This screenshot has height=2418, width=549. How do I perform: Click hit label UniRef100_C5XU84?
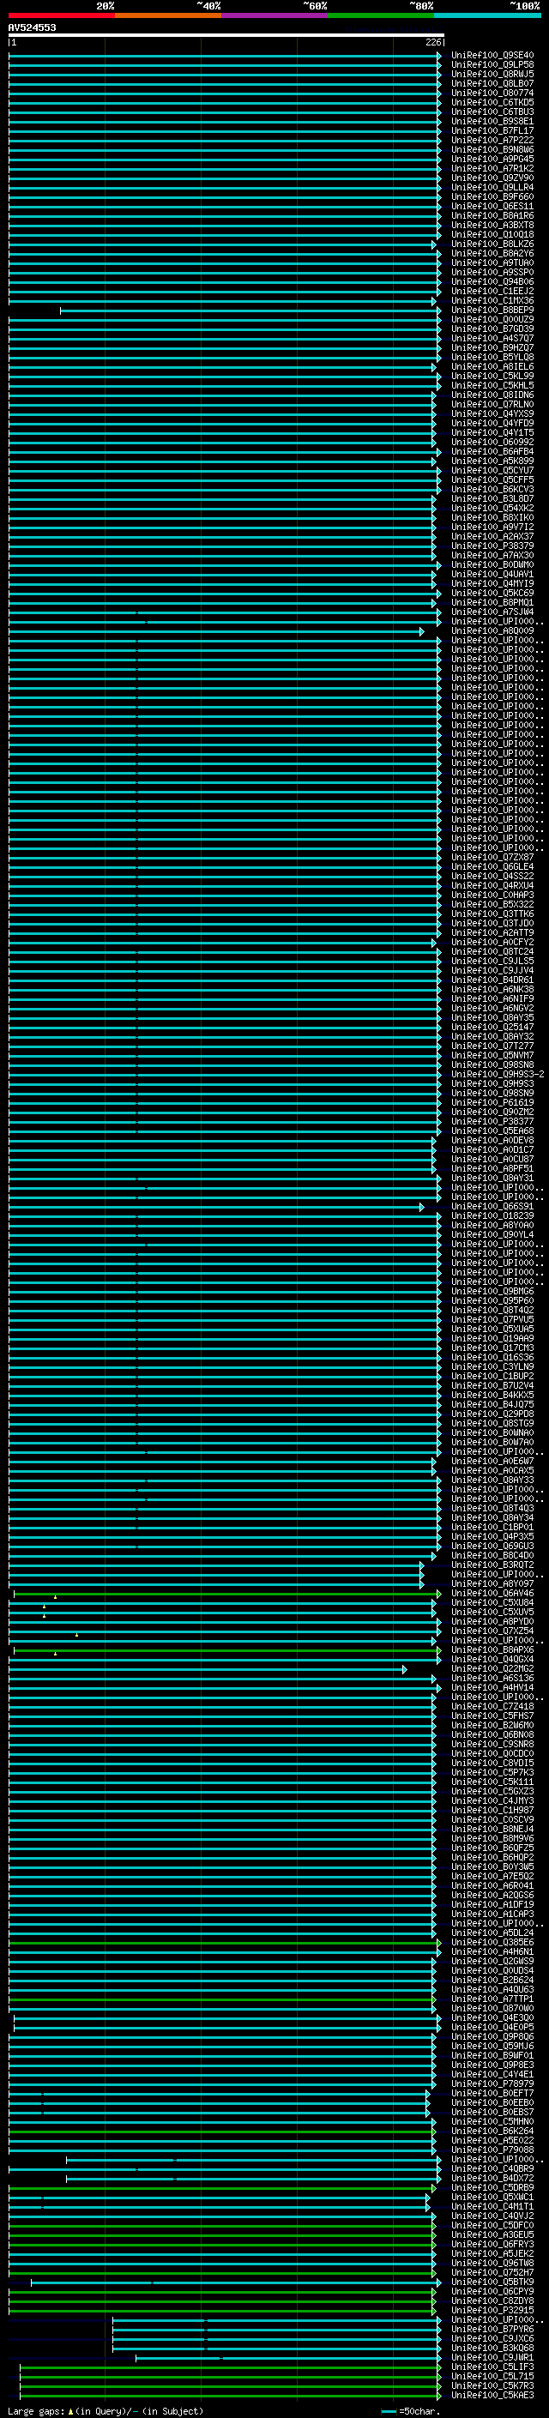click(x=492, y=1602)
